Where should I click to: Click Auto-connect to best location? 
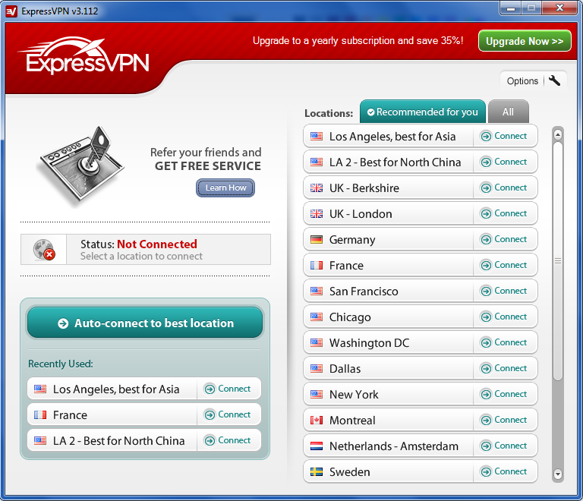145,323
